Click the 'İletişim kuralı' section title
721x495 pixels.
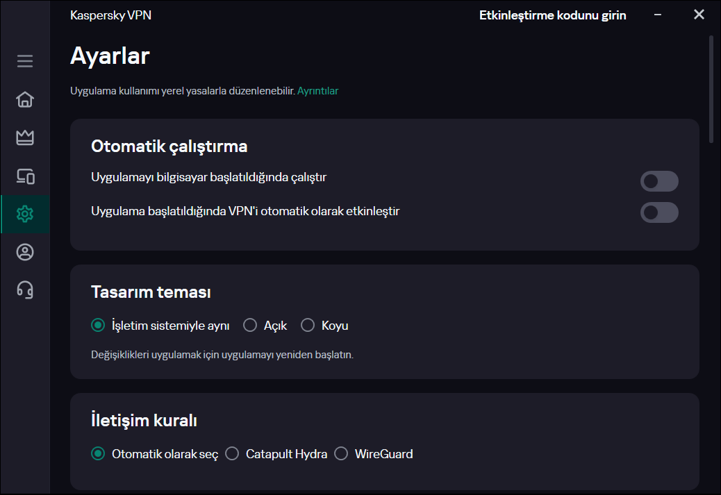(x=144, y=420)
